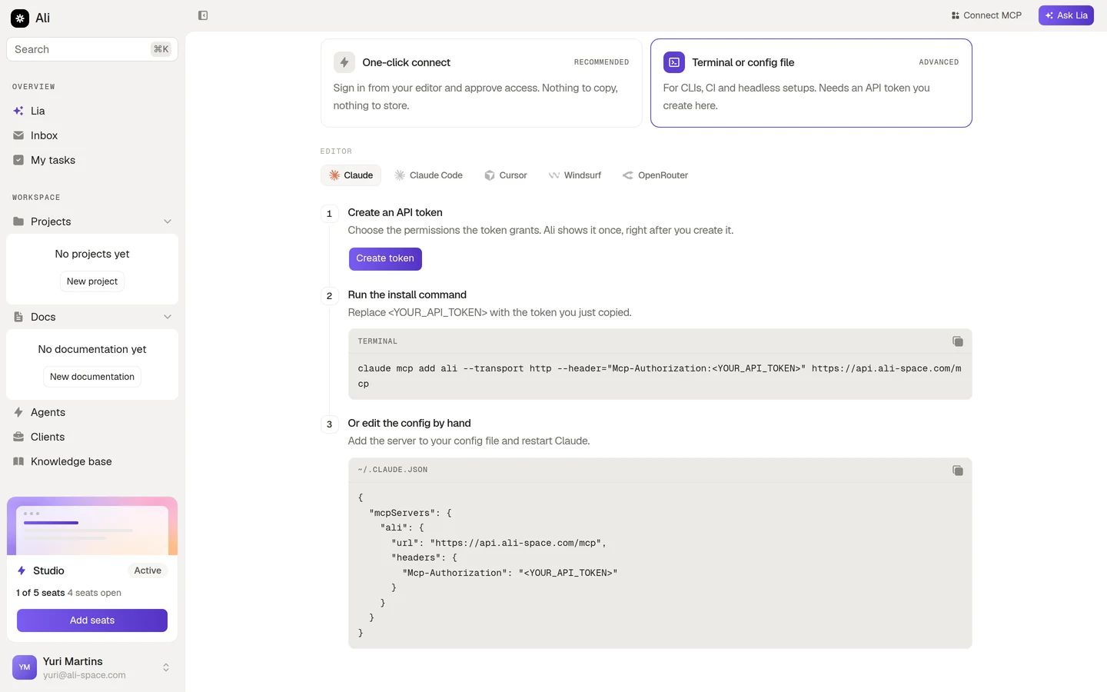
Task: Collapse the Docs section chevron
Action: coord(168,317)
